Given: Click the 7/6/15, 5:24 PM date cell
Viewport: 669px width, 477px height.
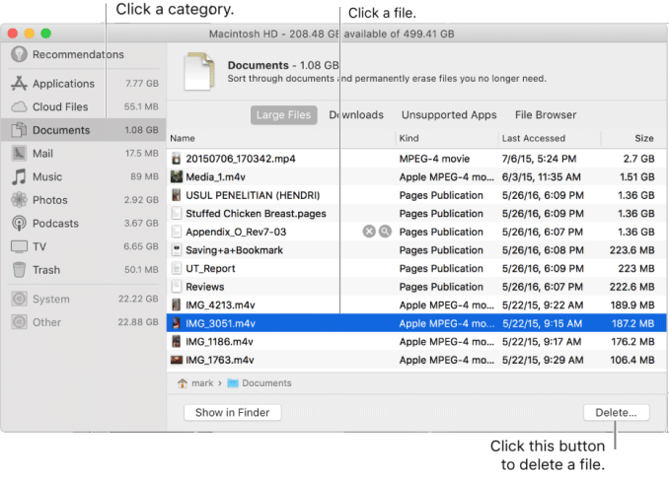Looking at the screenshot, I should pyautogui.click(x=539, y=159).
